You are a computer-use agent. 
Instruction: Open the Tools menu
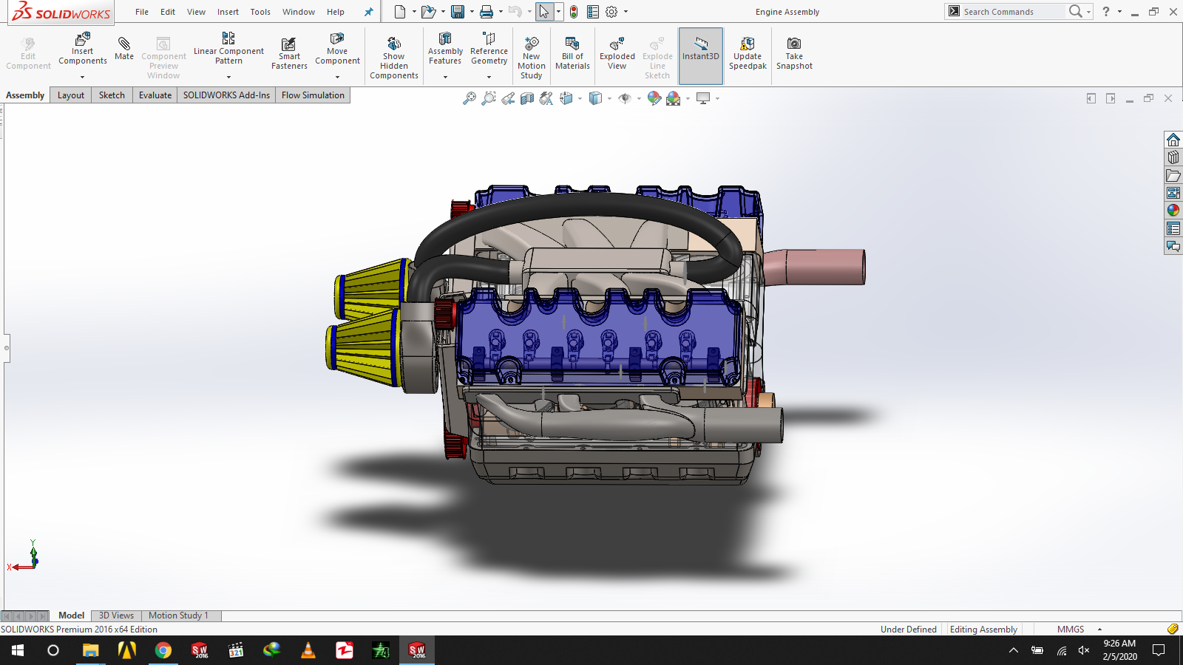[260, 12]
